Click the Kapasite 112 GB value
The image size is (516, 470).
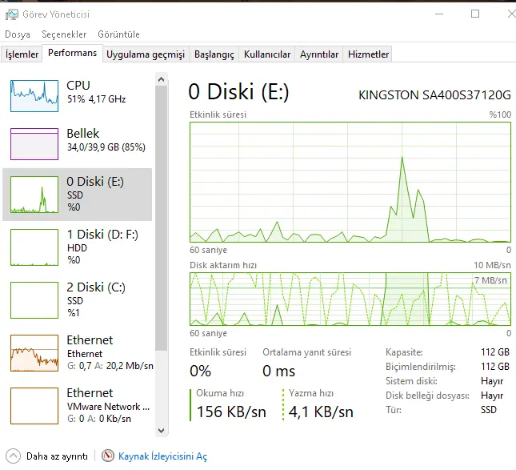coord(495,352)
